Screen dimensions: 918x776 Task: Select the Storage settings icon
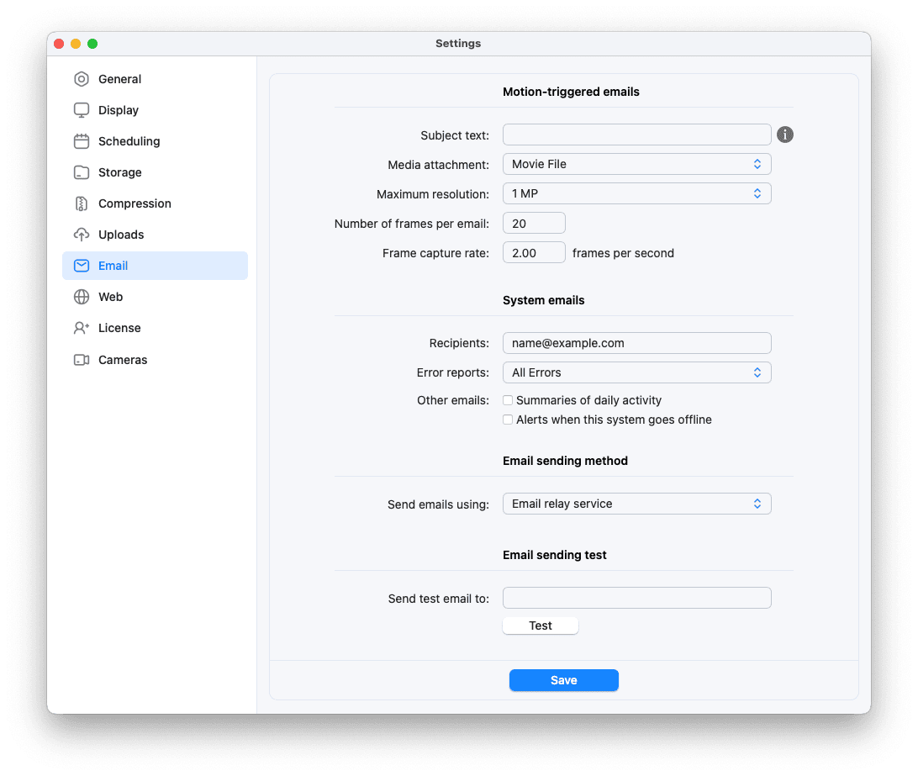click(x=81, y=172)
